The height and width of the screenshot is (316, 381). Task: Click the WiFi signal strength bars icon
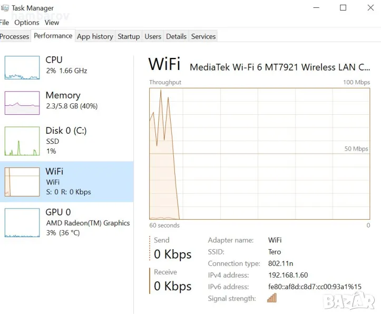click(272, 298)
